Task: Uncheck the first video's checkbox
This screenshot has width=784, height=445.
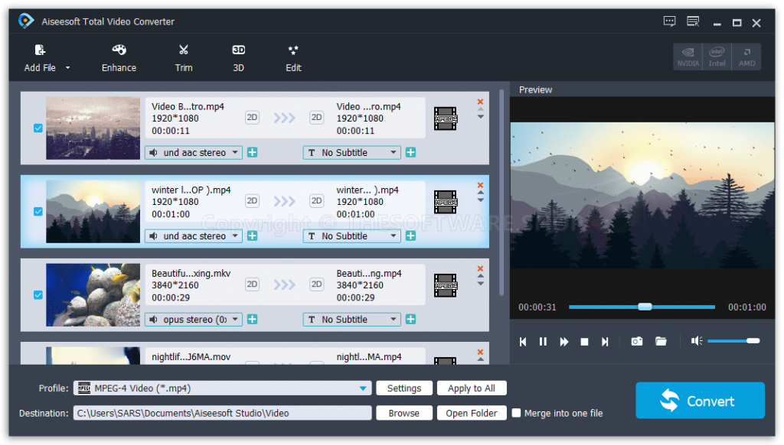Action: click(x=38, y=128)
